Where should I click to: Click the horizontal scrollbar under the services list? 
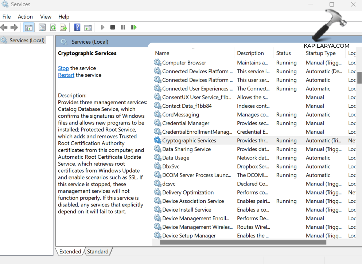(x=242, y=242)
